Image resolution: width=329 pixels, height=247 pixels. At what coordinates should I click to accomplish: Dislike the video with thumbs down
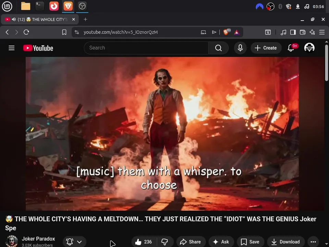(165, 242)
